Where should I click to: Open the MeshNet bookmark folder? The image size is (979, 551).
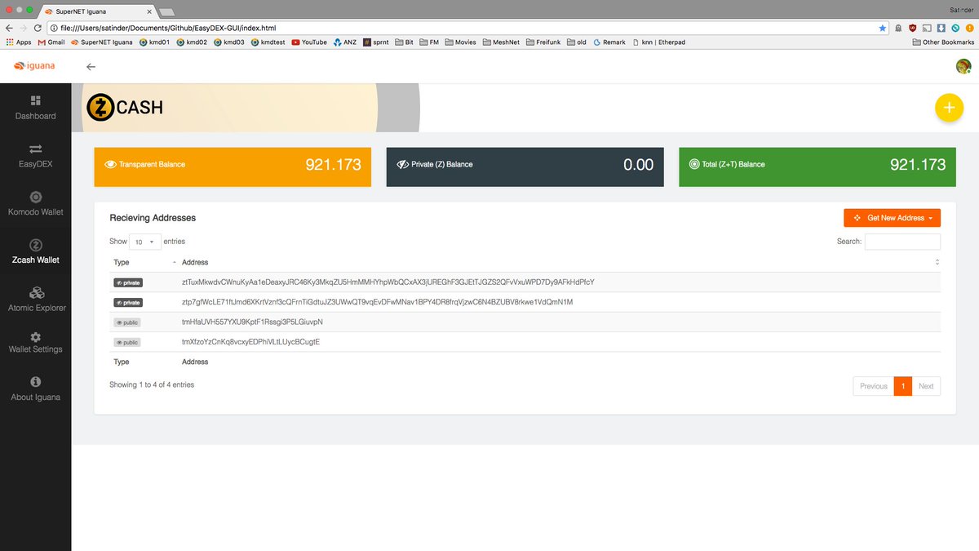[x=501, y=42]
